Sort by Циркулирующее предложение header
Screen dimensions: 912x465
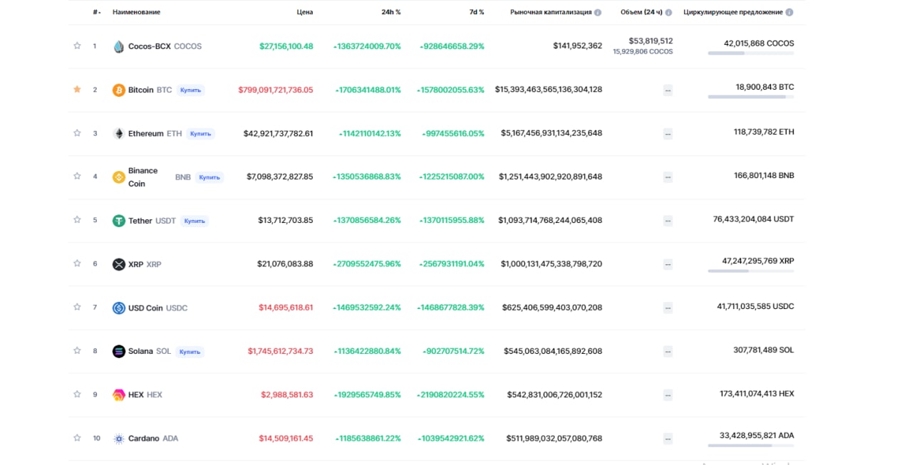733,12
